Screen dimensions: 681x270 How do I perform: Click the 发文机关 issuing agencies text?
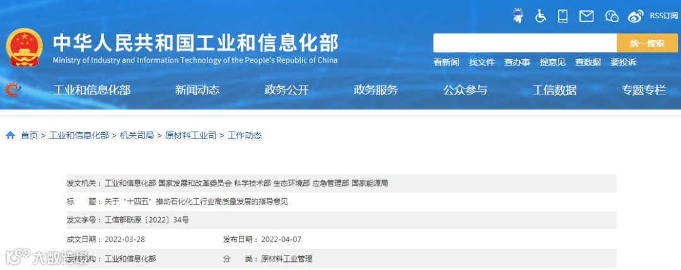point(247,183)
